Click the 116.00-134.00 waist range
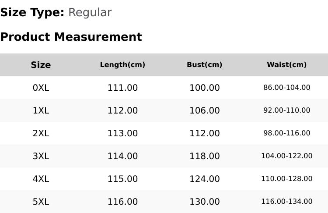328x213 pixels. pyautogui.click(x=287, y=202)
